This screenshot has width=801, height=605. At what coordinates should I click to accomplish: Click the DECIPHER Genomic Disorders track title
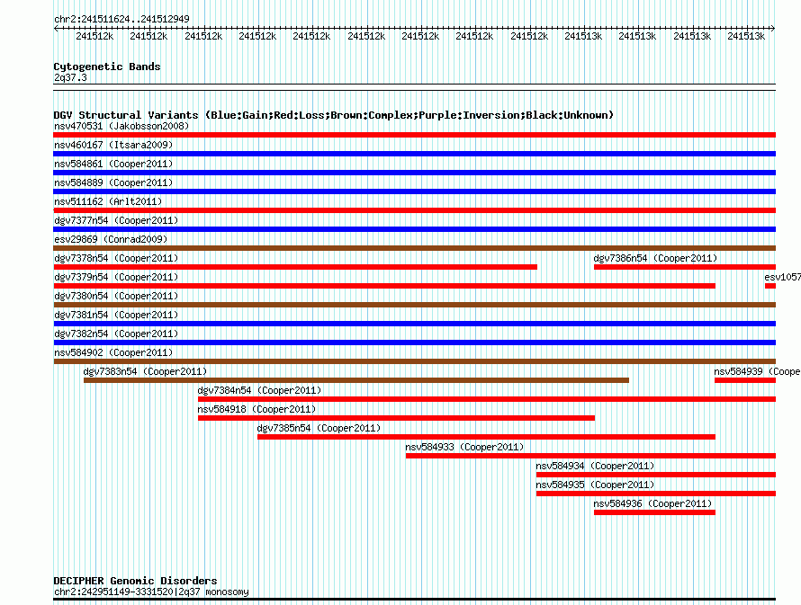[x=135, y=581]
